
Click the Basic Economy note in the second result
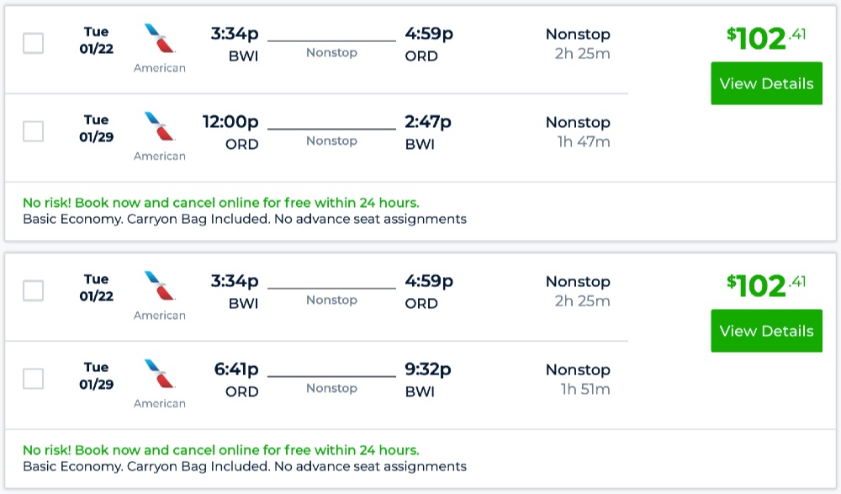244,466
